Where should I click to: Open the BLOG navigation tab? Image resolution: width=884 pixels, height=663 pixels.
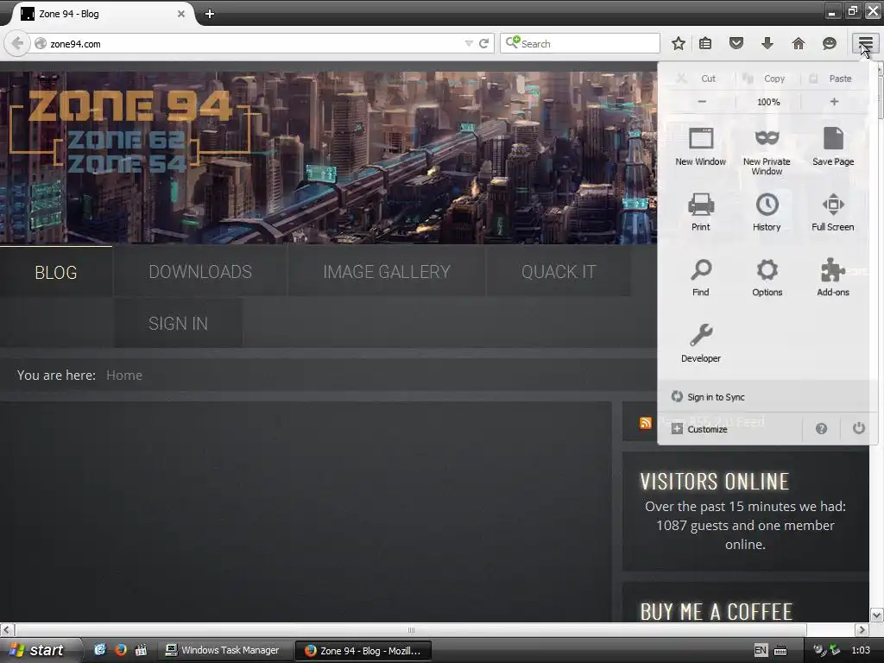tap(56, 272)
